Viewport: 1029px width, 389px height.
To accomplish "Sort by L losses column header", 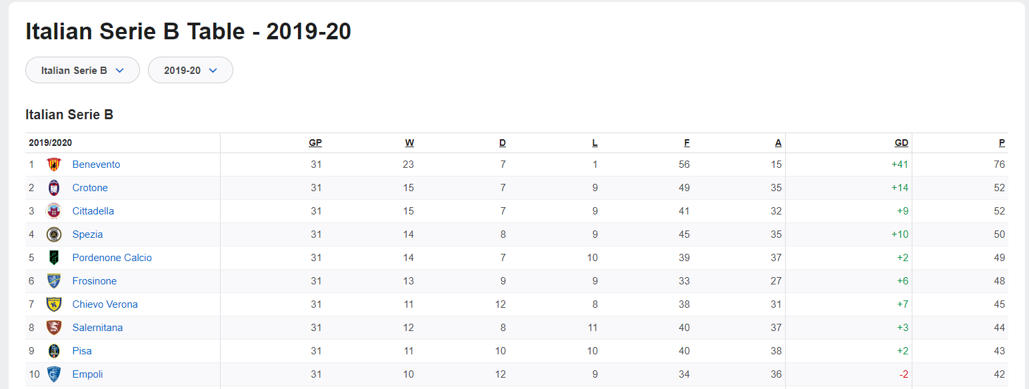I will (595, 143).
